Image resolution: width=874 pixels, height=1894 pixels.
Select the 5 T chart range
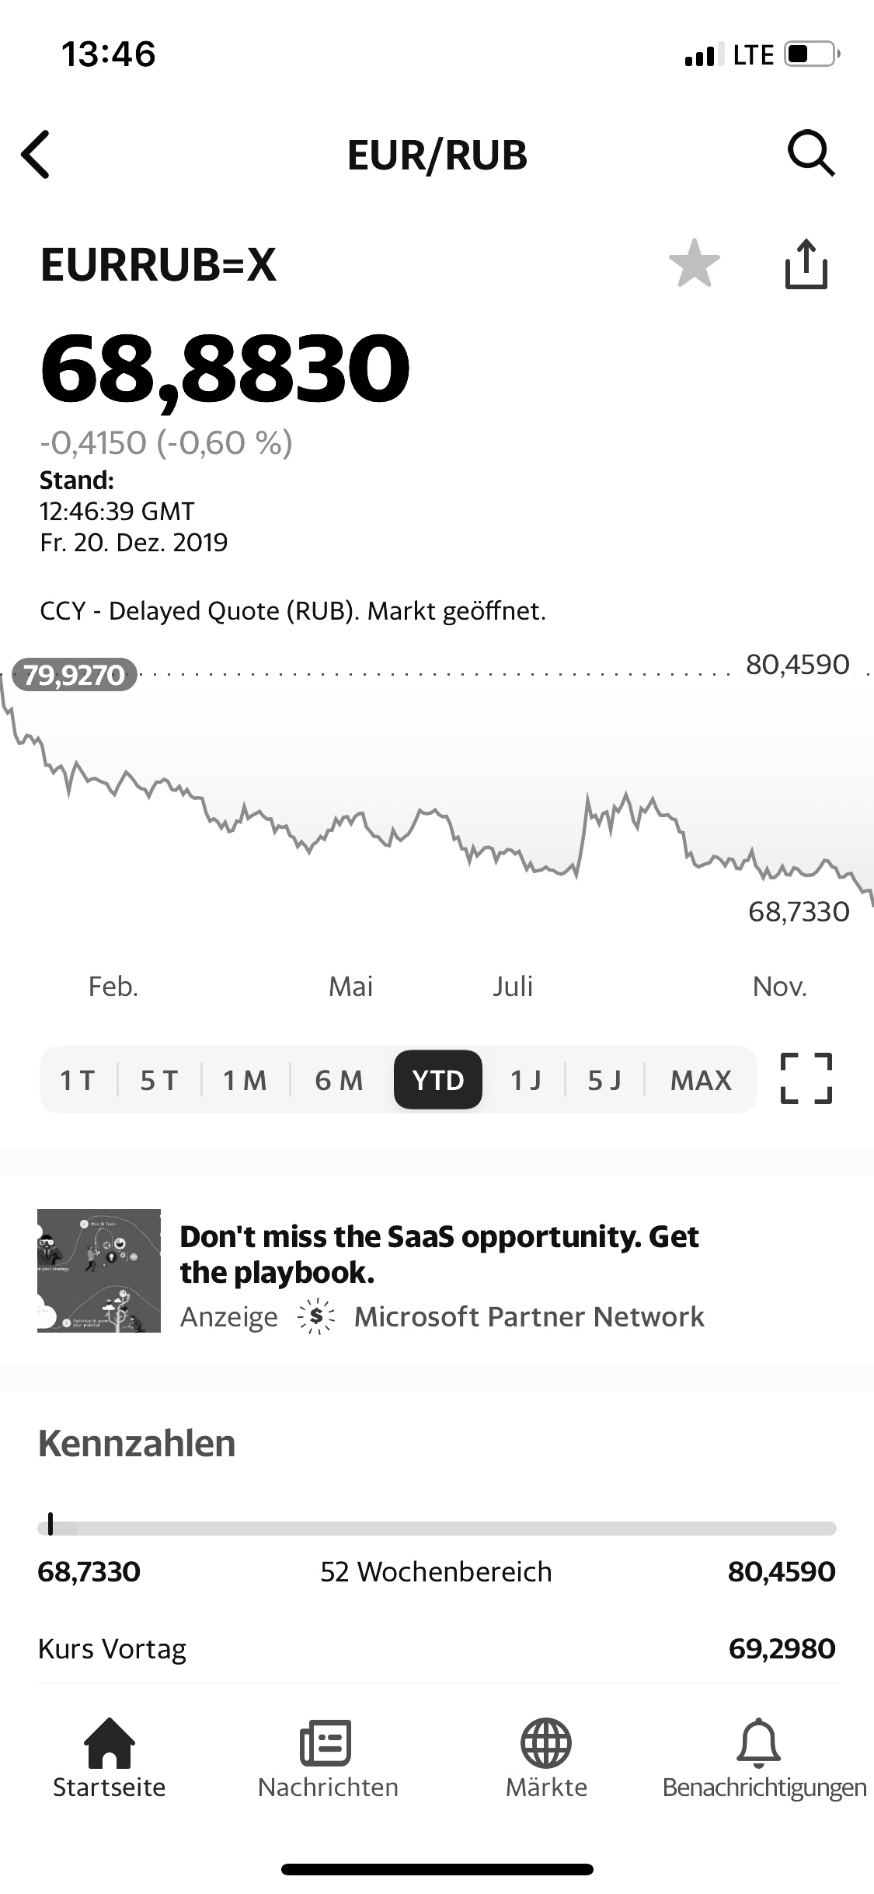159,1080
